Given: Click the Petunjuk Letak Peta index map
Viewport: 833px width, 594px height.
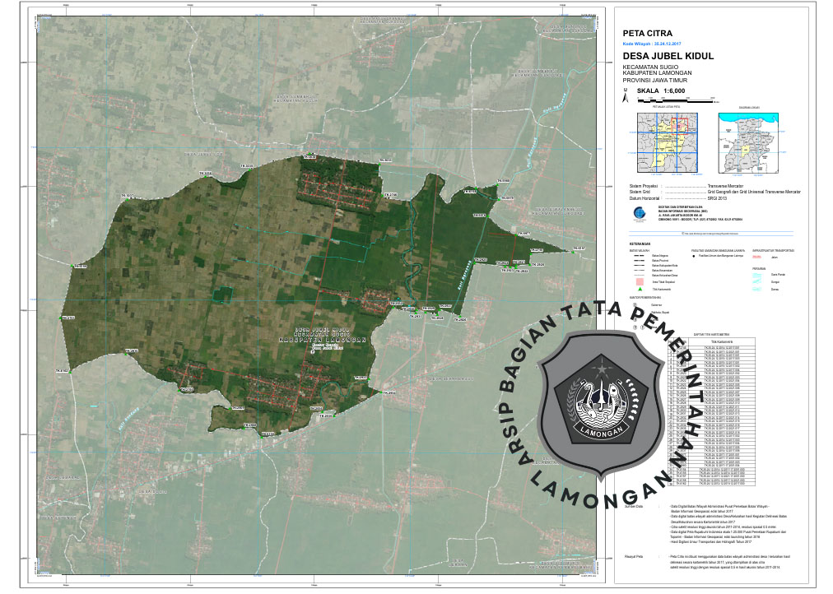Looking at the screenshot, I should point(666,143).
